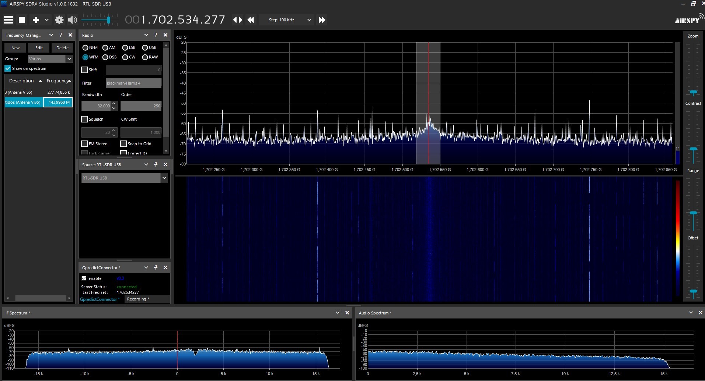Toggle the Shift checkbox

(x=84, y=70)
